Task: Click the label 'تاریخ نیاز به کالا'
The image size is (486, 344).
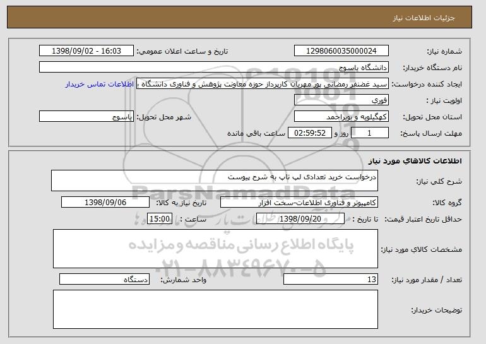Action: (181, 203)
